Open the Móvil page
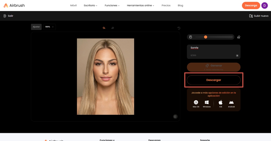 point(73,5)
